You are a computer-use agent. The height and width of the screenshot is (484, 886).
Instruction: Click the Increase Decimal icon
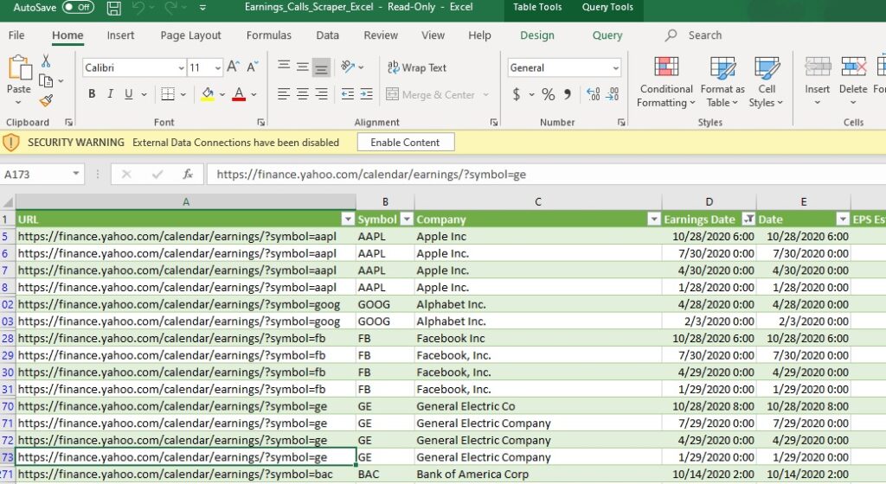(594, 93)
